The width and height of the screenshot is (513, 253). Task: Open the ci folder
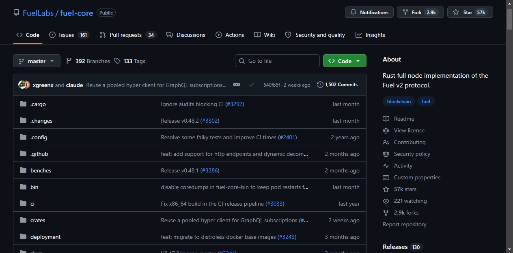32,204
